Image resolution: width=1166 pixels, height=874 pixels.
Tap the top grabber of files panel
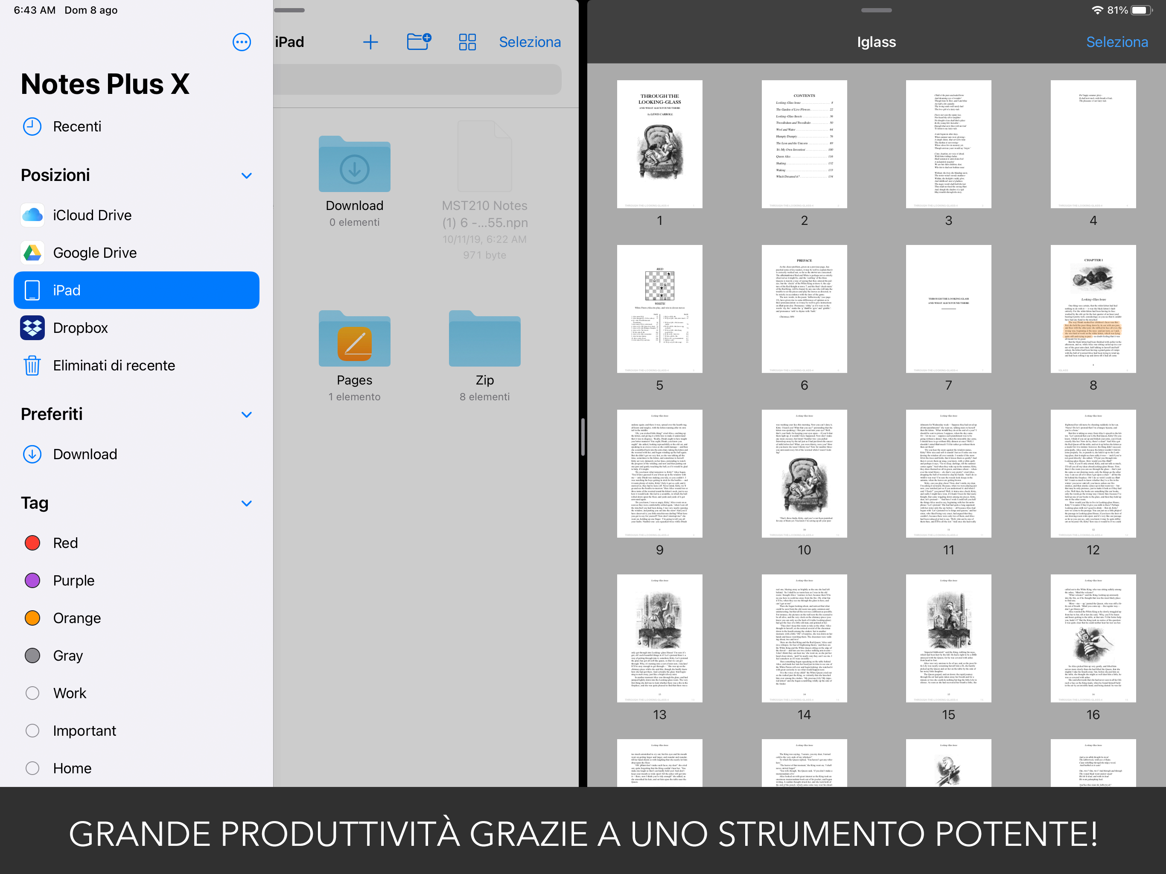(x=289, y=10)
